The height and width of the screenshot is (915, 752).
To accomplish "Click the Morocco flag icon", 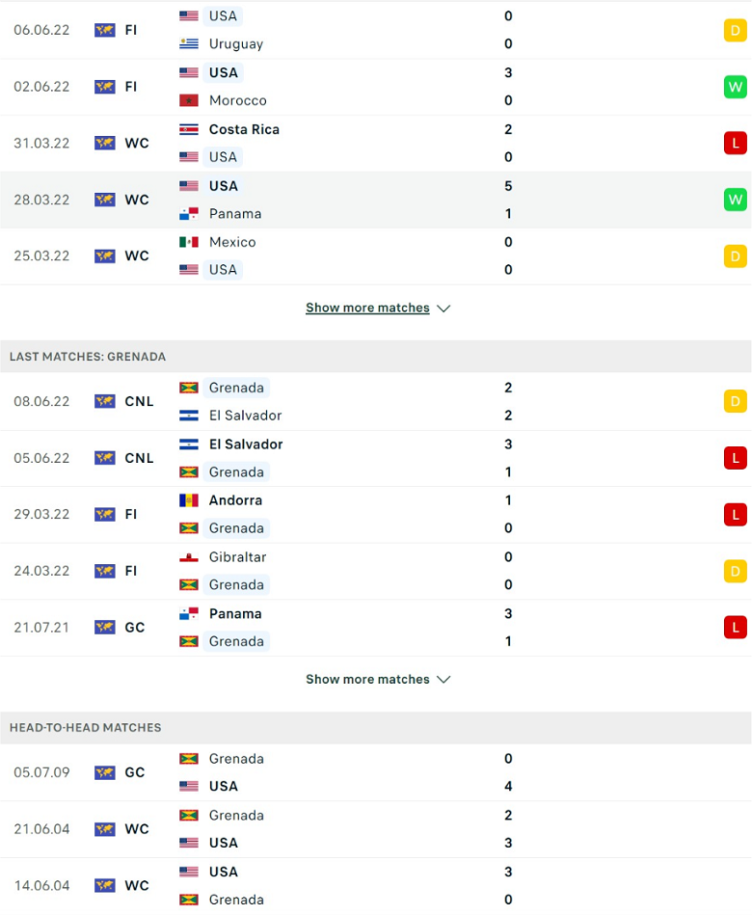I will coord(188,100).
